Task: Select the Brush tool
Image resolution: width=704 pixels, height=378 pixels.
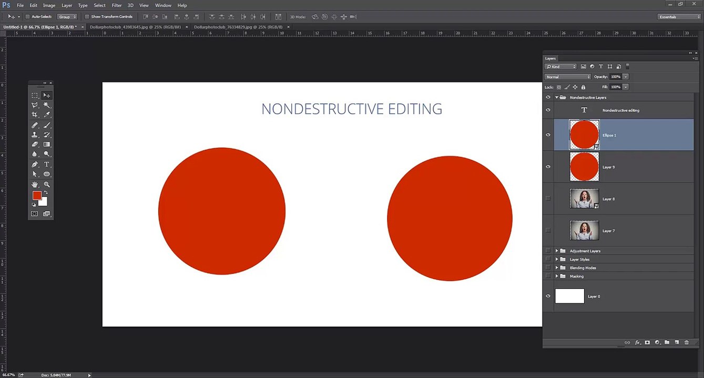Action: coord(47,125)
